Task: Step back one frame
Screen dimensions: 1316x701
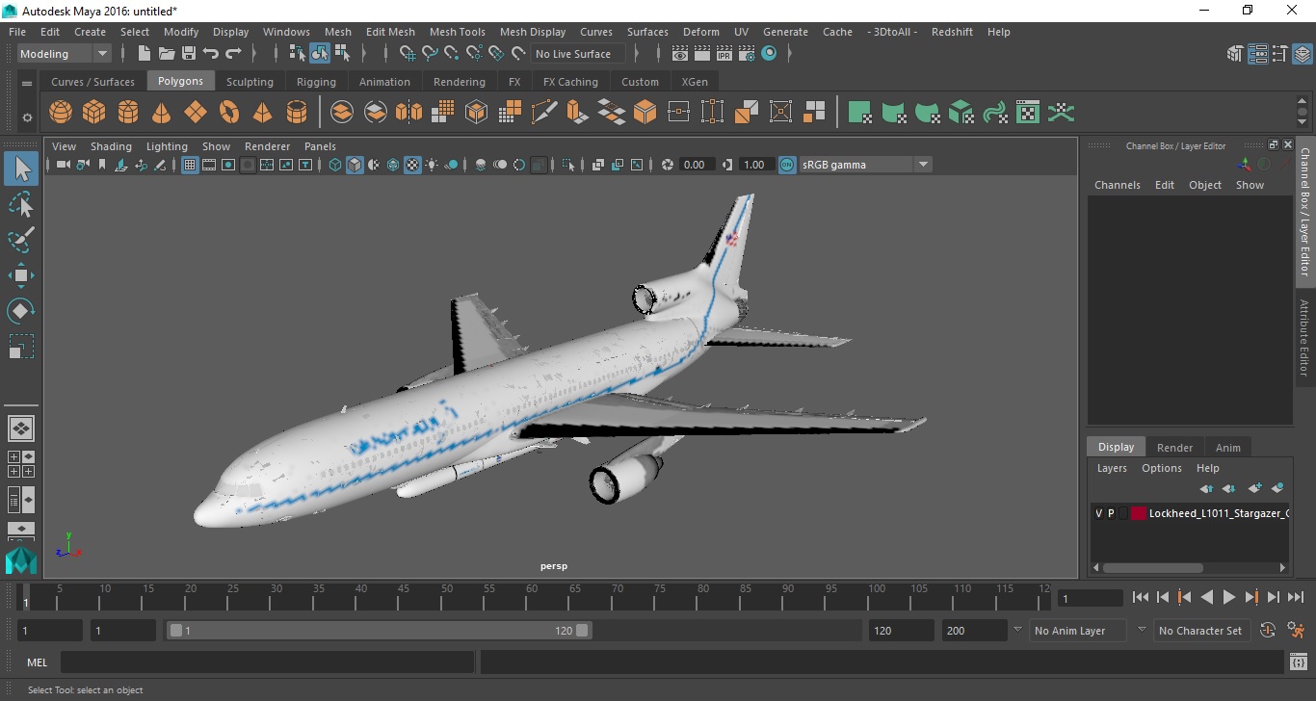Action: pos(1163,597)
